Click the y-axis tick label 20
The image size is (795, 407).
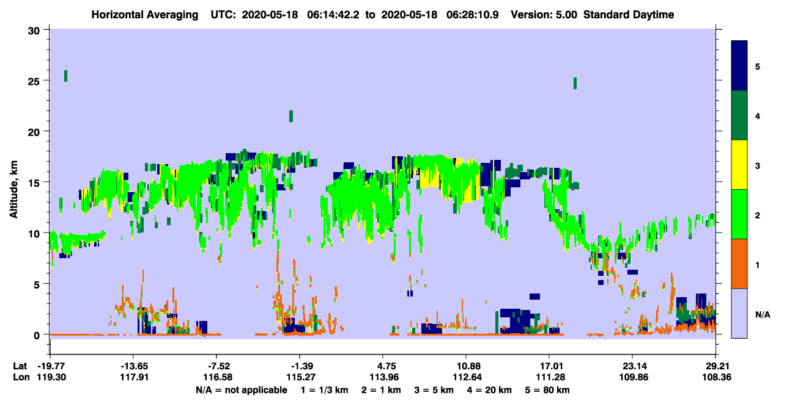(x=35, y=131)
